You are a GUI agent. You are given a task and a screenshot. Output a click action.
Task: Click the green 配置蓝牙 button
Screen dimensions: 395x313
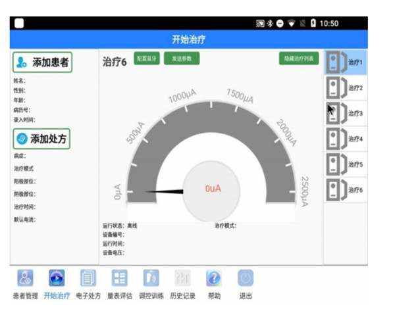tap(147, 59)
